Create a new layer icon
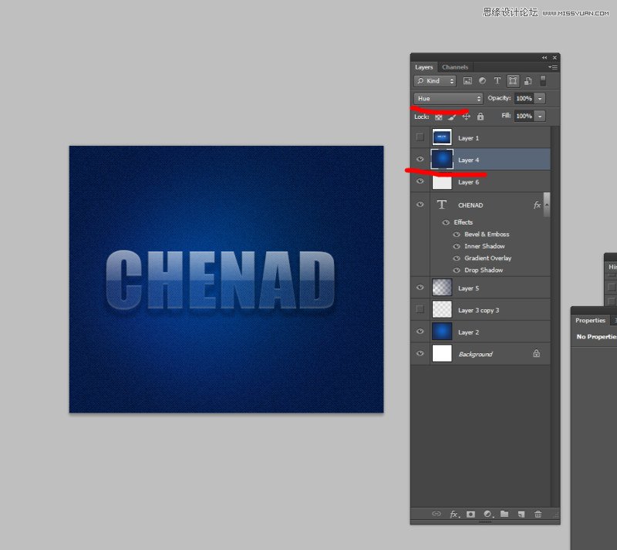This screenshot has width=617, height=550. click(x=521, y=514)
